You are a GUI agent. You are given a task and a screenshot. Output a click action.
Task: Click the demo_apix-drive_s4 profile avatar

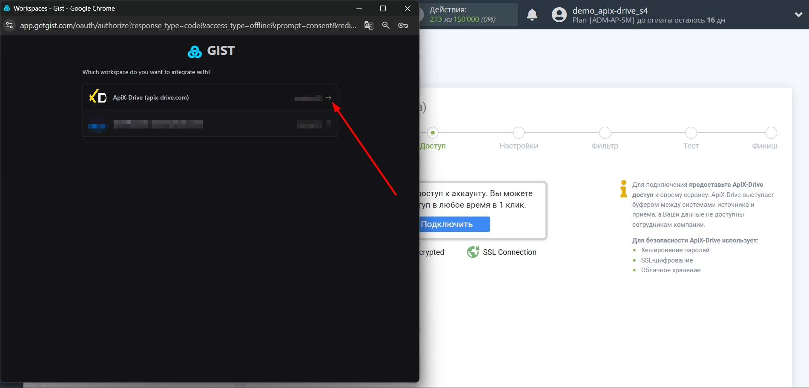[559, 14]
